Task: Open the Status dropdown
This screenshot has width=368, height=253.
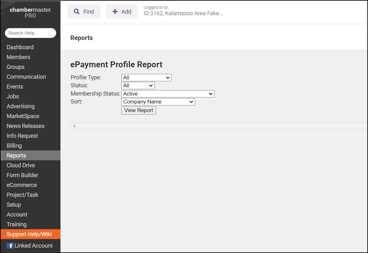Action: pos(138,85)
